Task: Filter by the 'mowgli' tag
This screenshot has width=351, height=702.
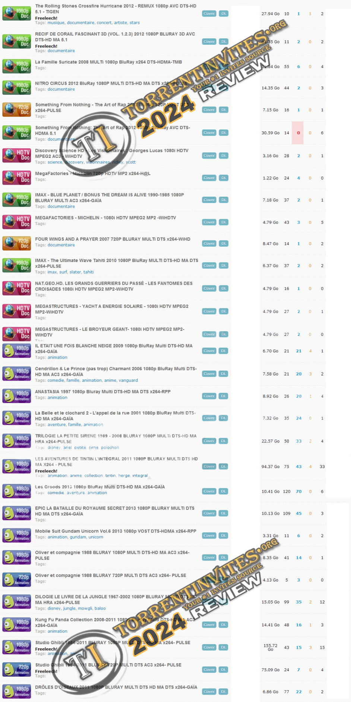Action: tap(85, 608)
